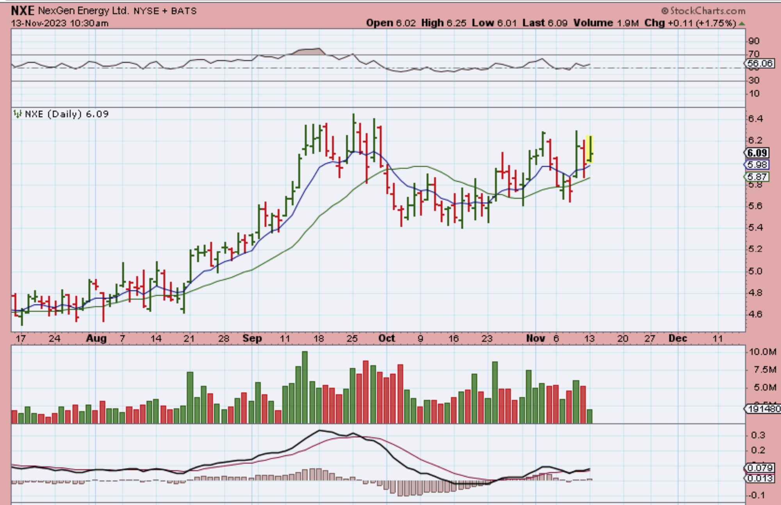The height and width of the screenshot is (505, 781).
Task: Click the Oct label on date axis
Action: tap(386, 338)
